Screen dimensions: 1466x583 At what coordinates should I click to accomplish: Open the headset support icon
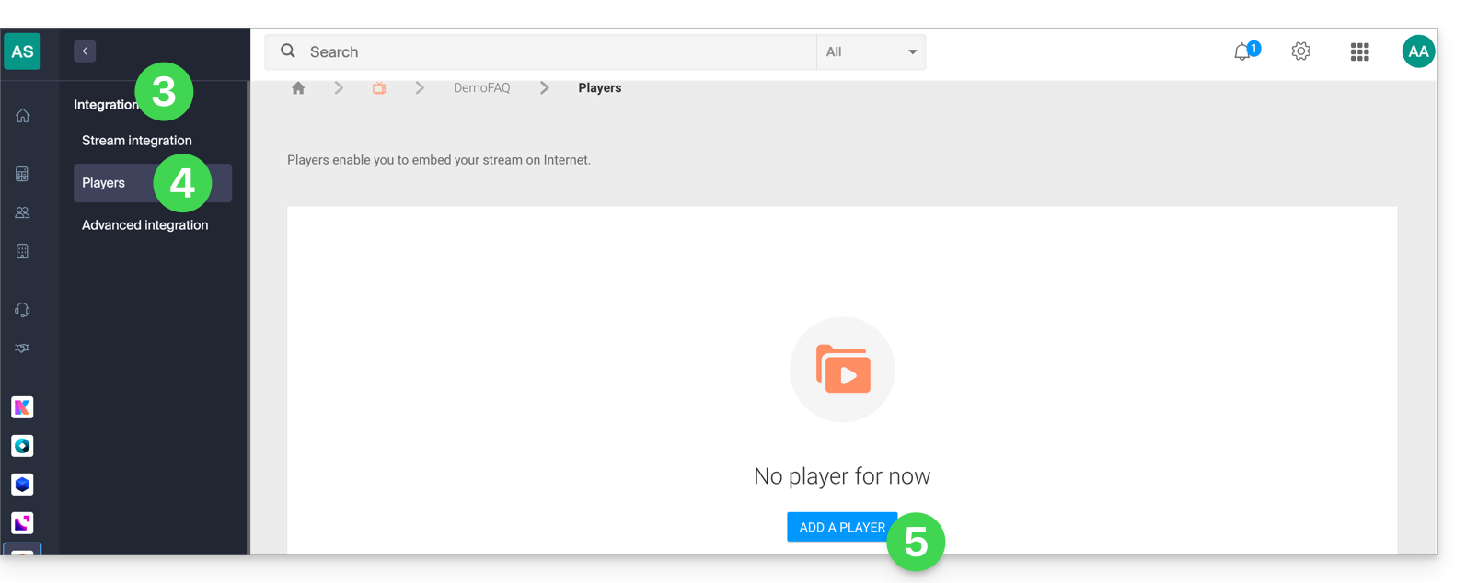pyautogui.click(x=22, y=310)
